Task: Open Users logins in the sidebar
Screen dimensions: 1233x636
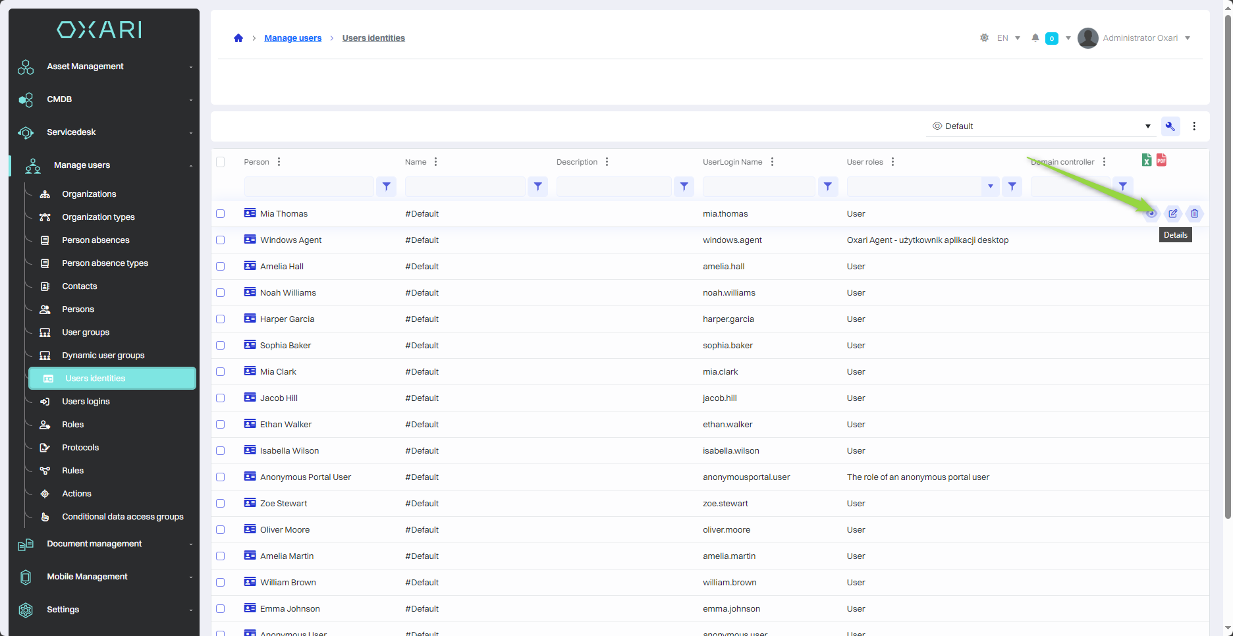Action: coord(86,402)
